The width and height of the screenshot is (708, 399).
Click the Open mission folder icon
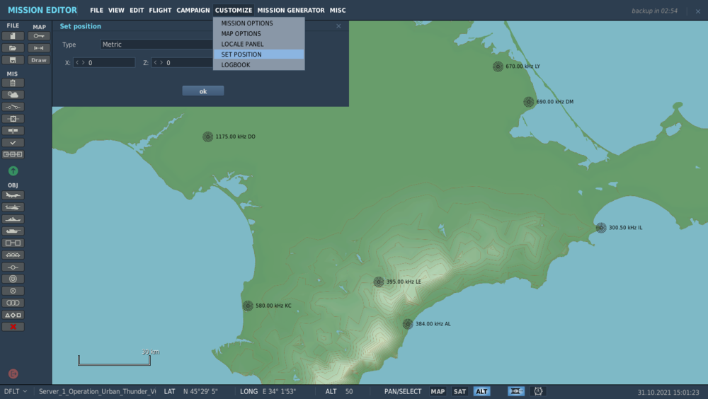click(13, 48)
